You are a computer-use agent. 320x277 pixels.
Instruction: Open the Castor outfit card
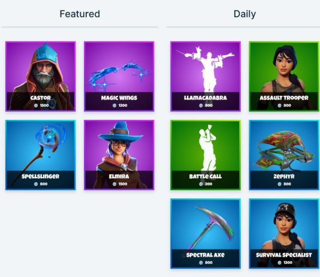(40, 76)
